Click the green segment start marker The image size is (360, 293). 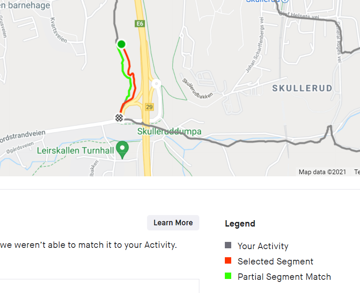[121, 44]
